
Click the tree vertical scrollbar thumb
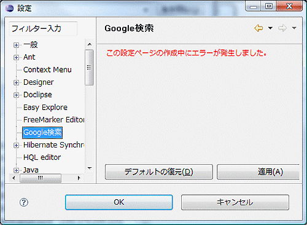(x=89, y=68)
